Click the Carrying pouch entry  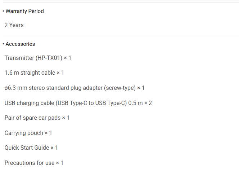[x=28, y=133]
